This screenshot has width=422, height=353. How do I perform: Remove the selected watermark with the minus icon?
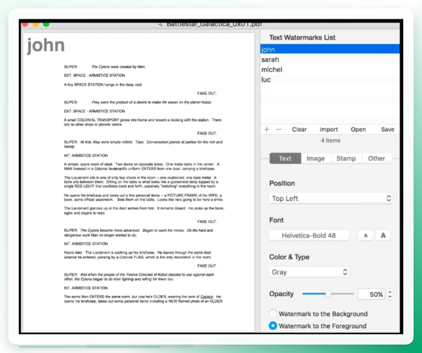(278, 129)
